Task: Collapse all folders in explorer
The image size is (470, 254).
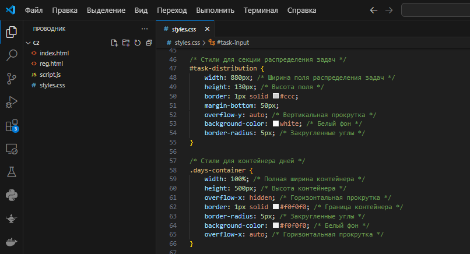Action: point(149,43)
